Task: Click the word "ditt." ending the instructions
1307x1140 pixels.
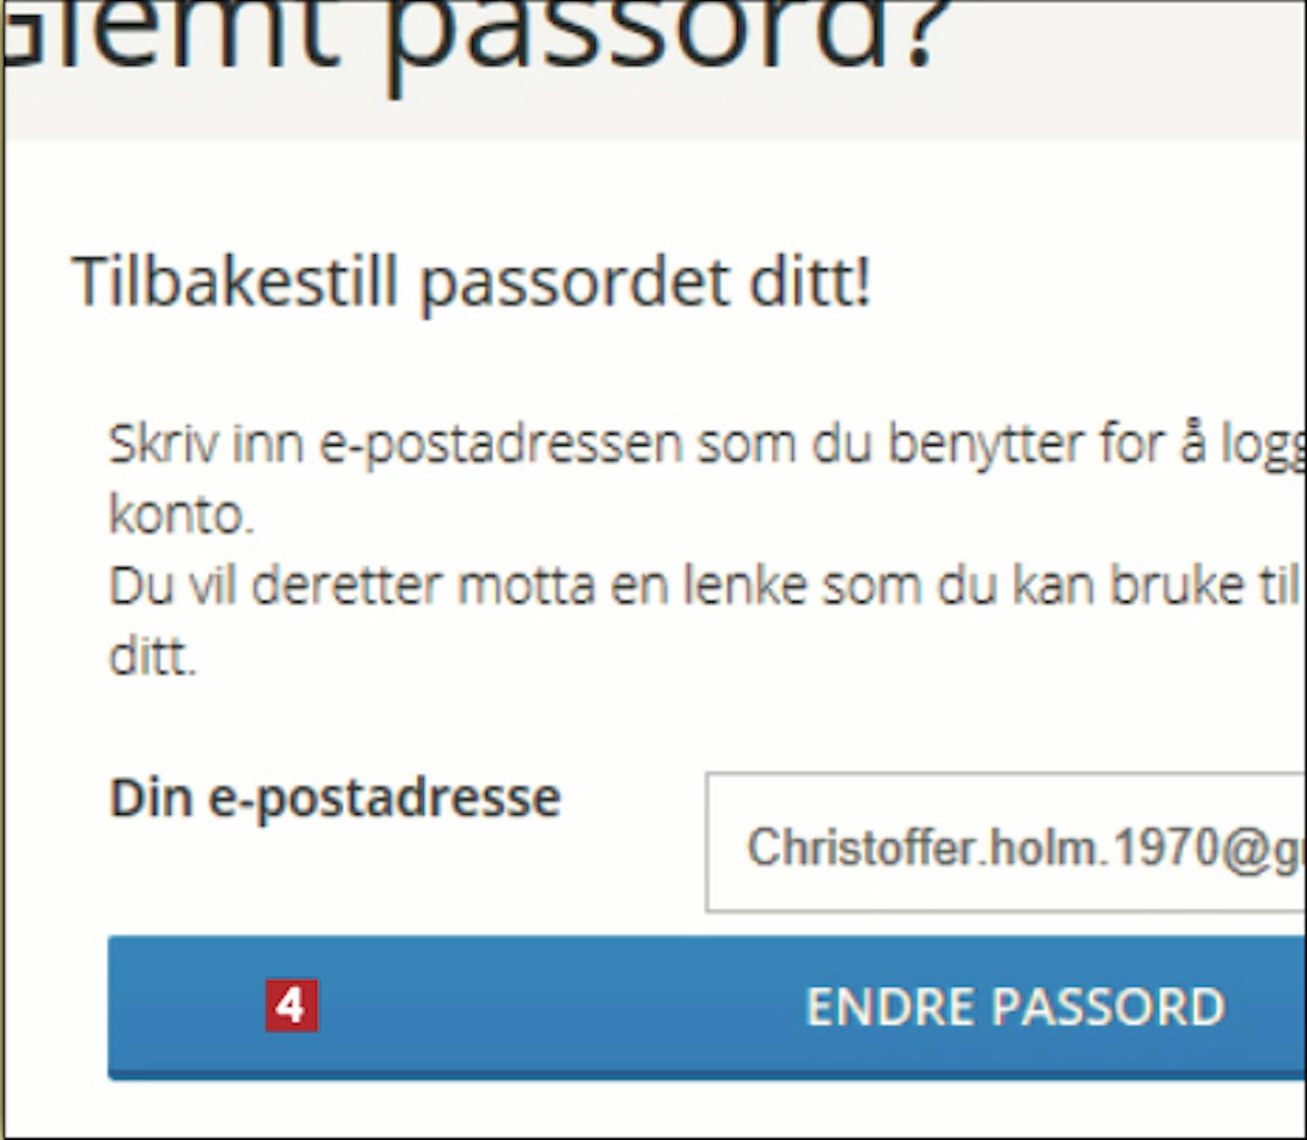Action: [152, 657]
